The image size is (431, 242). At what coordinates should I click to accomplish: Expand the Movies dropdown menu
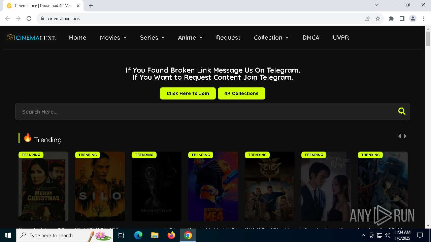pyautogui.click(x=113, y=38)
